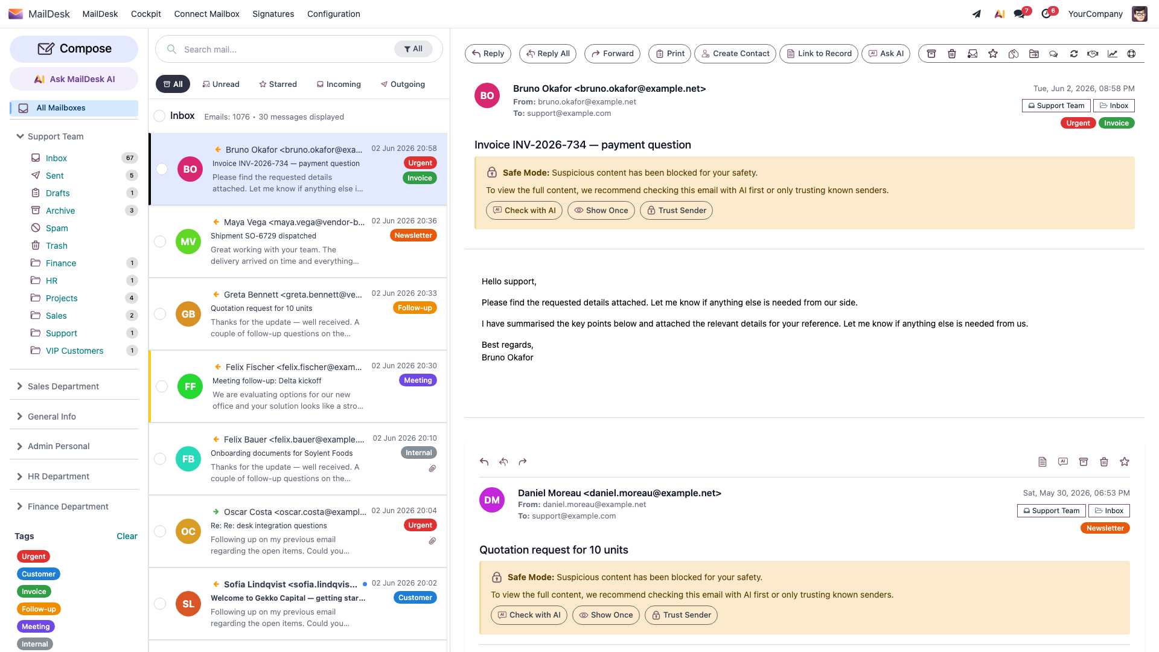Delete the open email with the top toolbar trash icon
Viewport: 1159px width, 652px height.
[952, 54]
